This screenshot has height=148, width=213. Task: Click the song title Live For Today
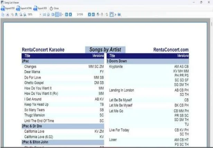[x=119, y=130]
